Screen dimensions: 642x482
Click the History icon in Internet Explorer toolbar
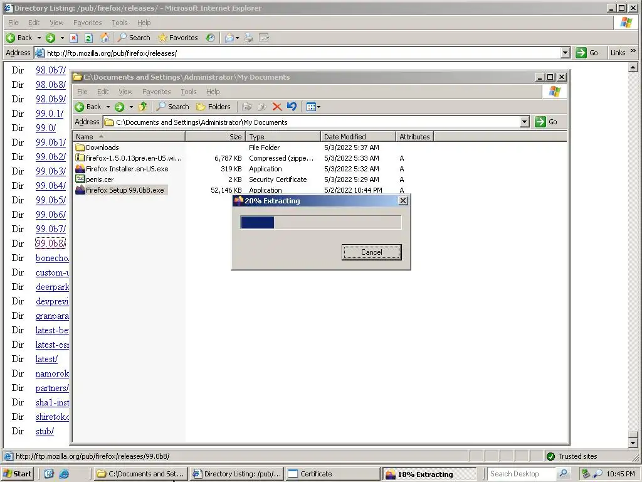point(210,38)
